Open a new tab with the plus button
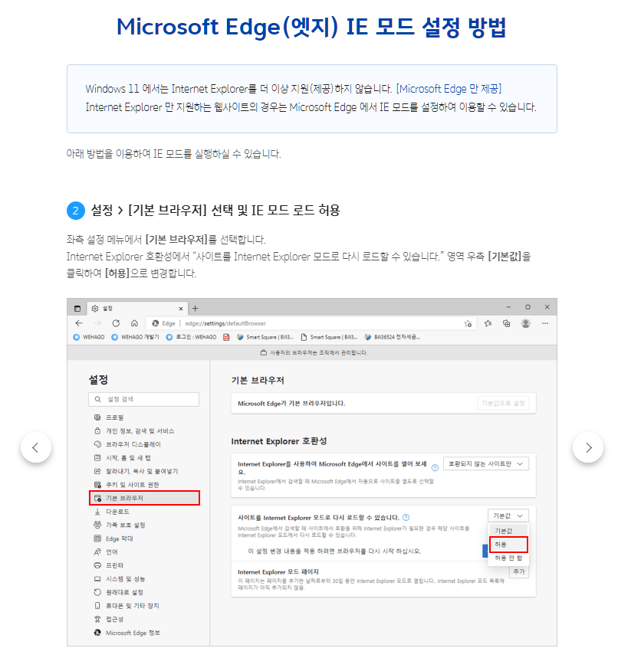Image resolution: width=641 pixels, height=671 pixels. [195, 309]
